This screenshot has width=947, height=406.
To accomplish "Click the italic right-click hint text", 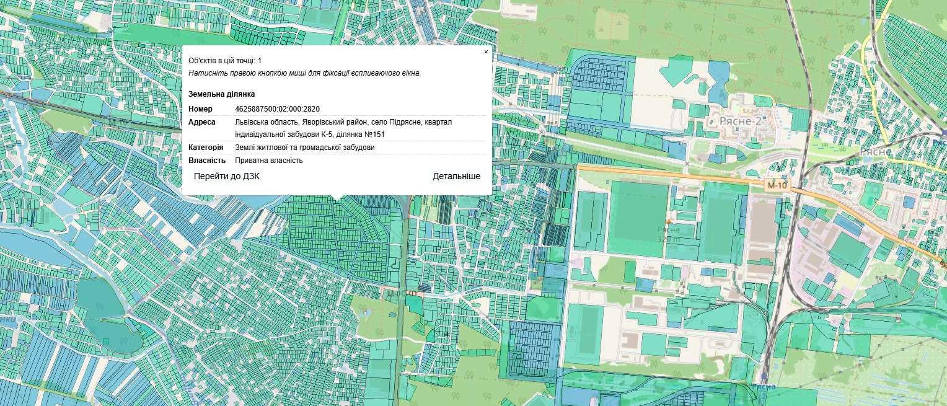I will [x=305, y=73].
